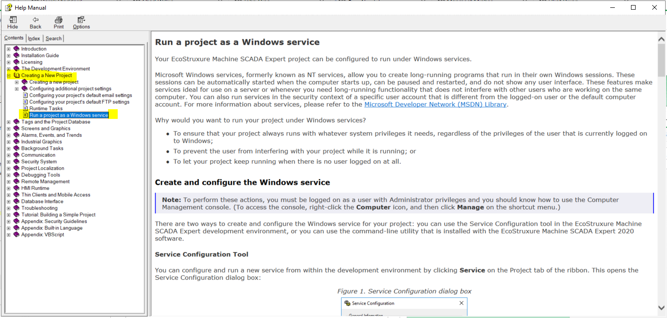Image resolution: width=667 pixels, height=318 pixels.
Task: Open Configuring your project's default email settings
Action: pos(81,95)
